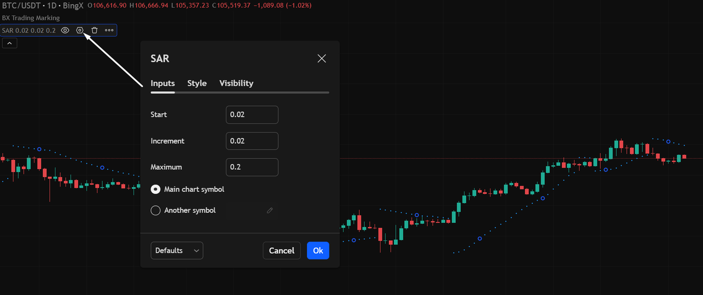Click the pencil icon beside Another symbol

[x=270, y=210]
